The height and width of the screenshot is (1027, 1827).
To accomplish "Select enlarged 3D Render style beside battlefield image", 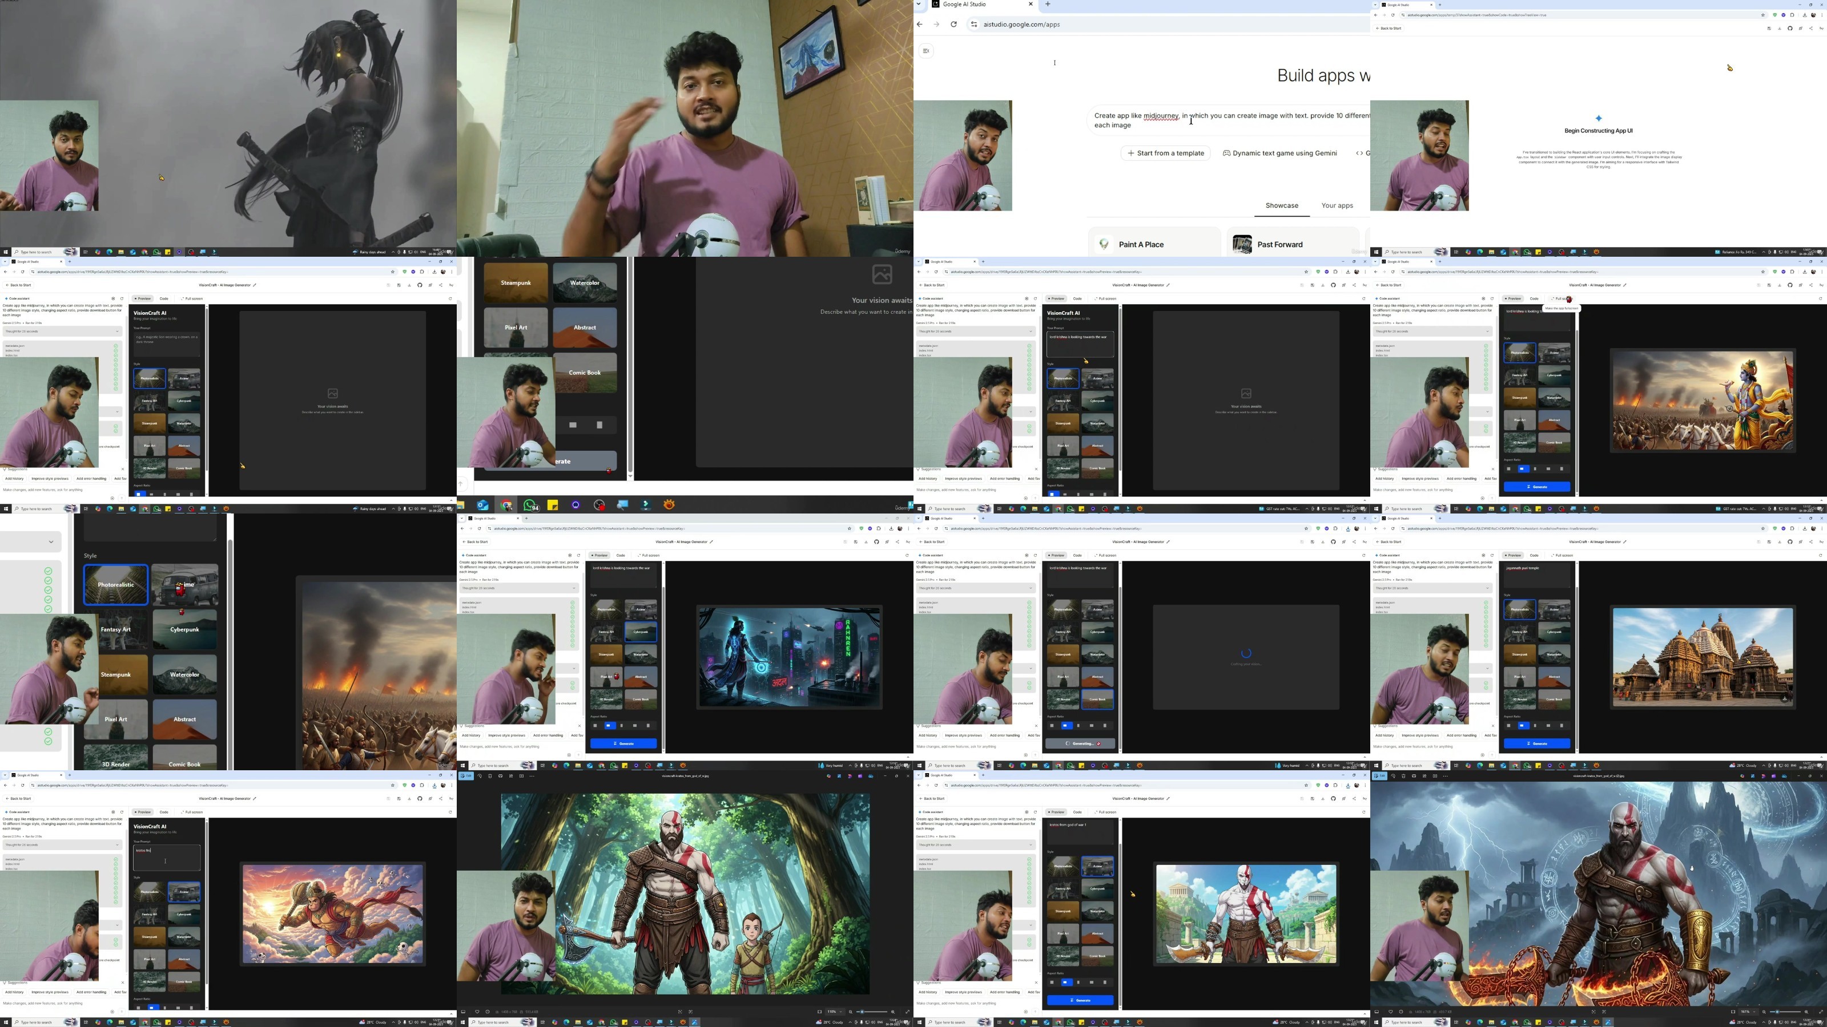I will 115,758.
